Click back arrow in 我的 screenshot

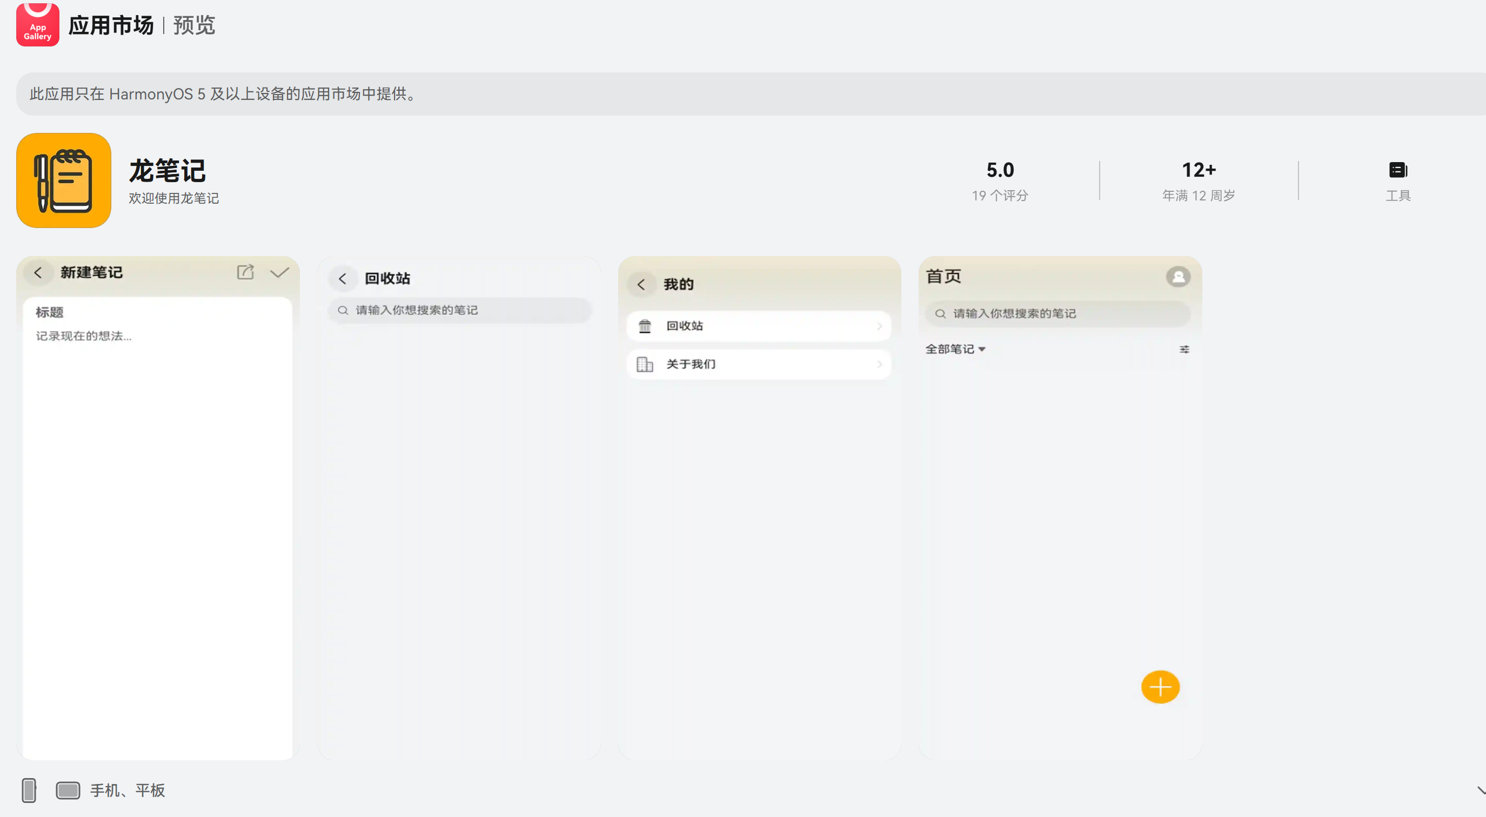point(641,284)
